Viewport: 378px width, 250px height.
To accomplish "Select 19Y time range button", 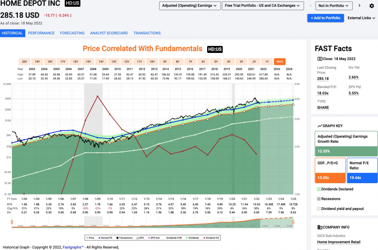I will tap(37, 62).
